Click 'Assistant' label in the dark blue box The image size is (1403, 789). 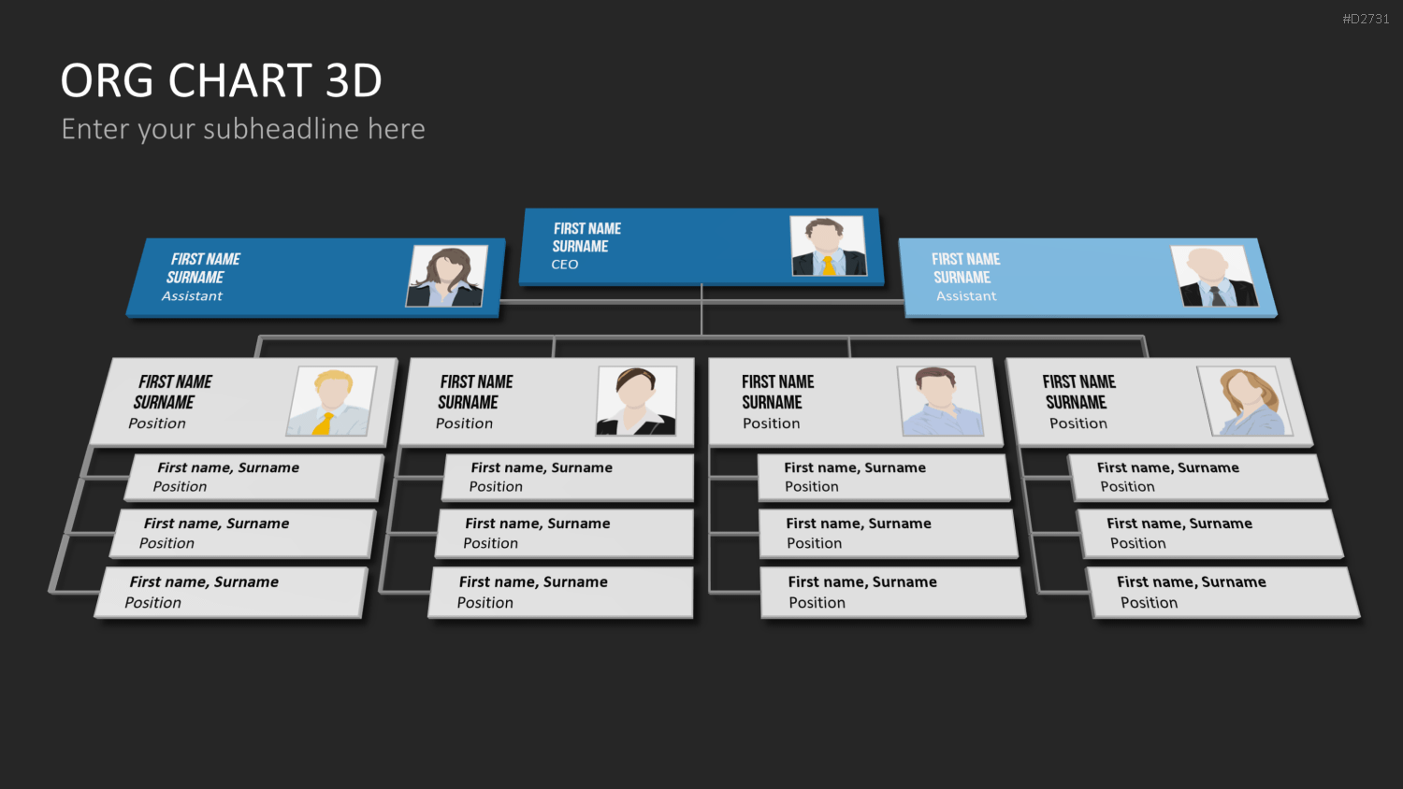coord(193,295)
